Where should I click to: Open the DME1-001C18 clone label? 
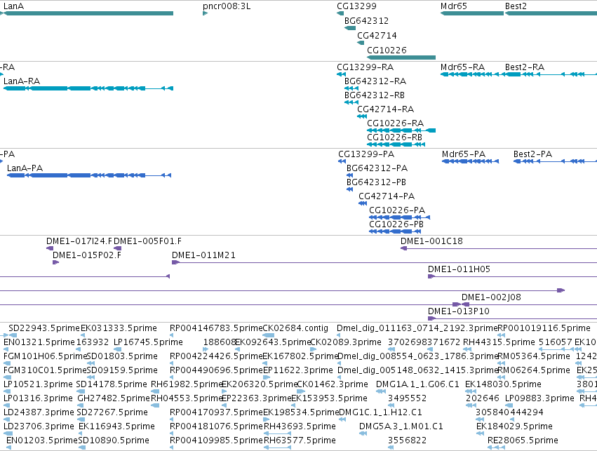tap(431, 241)
